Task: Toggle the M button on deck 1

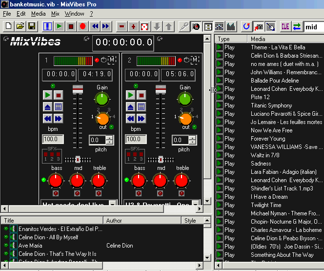Action: (112, 60)
